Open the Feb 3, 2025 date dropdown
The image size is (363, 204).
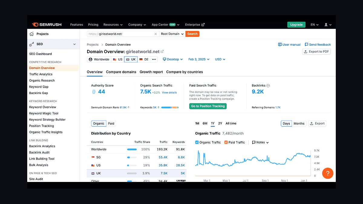click(x=199, y=59)
